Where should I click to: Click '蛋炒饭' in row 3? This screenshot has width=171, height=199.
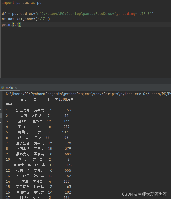(x=23, y=121)
